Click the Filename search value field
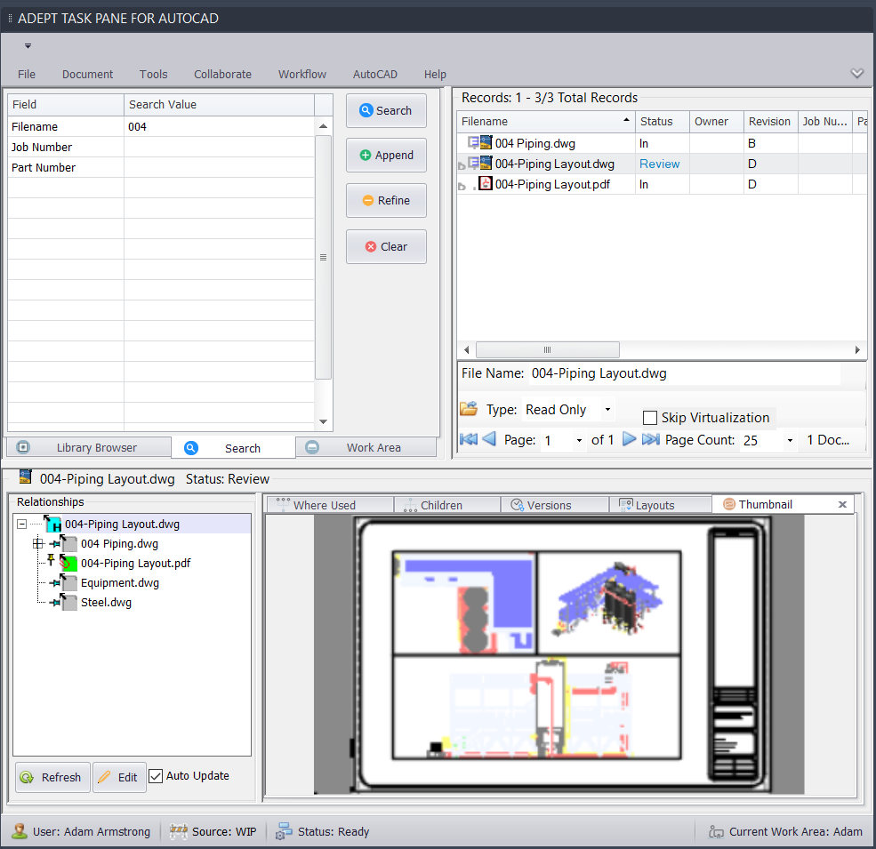876x849 pixels. (x=219, y=127)
